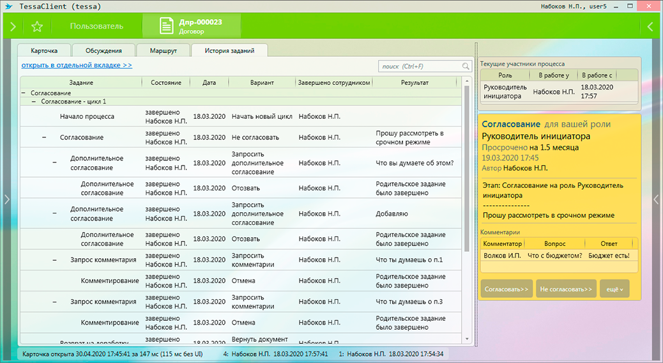This screenshot has width=663, height=363.
Task: Click the search magnifier icon
Action: 466,66
